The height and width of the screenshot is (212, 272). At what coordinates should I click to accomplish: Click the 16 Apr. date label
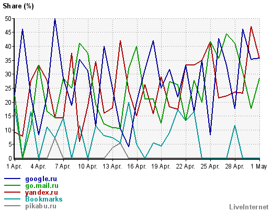point(137,166)
